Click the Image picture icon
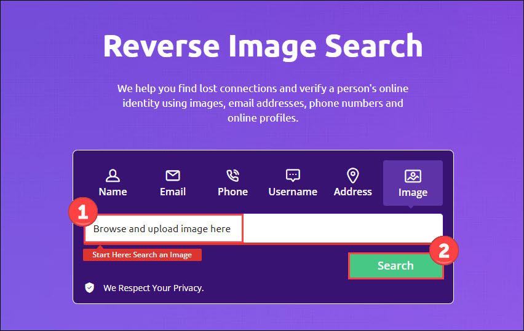524x331 pixels. click(x=413, y=176)
